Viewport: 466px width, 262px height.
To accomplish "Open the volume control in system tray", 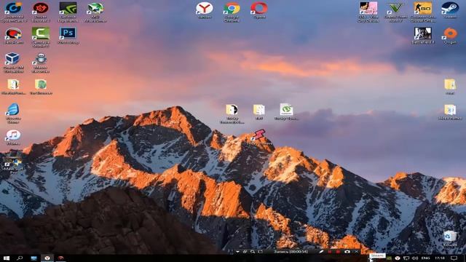I will click(x=415, y=258).
